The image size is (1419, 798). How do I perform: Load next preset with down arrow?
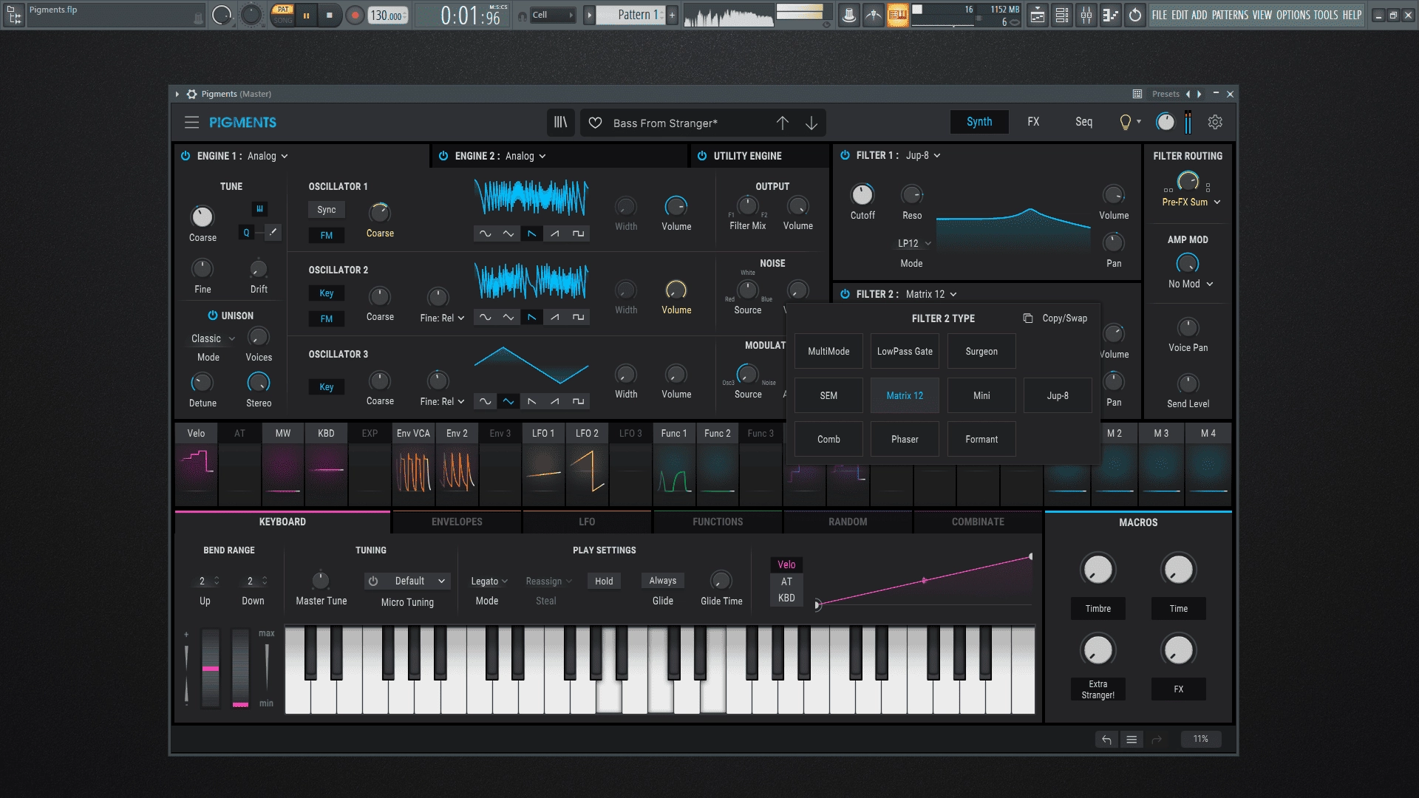tap(811, 123)
